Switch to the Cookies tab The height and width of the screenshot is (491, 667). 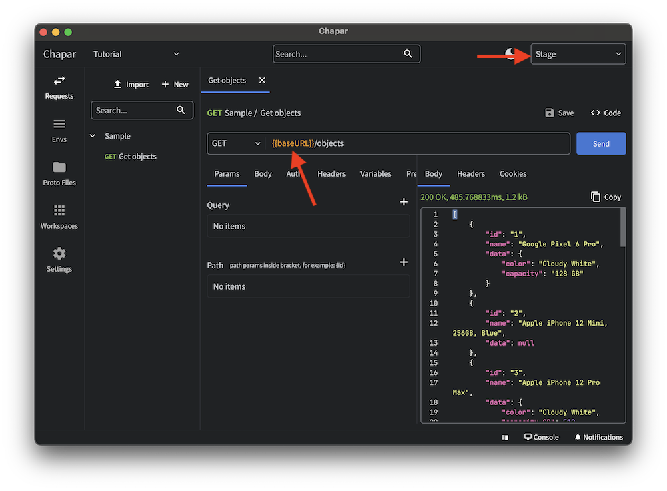pyautogui.click(x=512, y=173)
